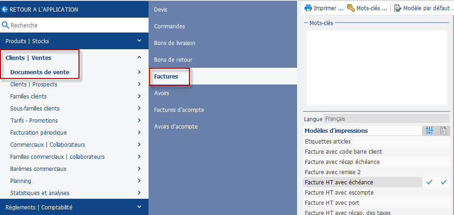454x215 pixels.
Task: Click the back arrow icon next to RETOUR A L'APPLICATION
Action: (x=5, y=10)
